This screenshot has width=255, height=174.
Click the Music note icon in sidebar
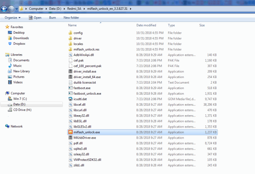[10, 66]
